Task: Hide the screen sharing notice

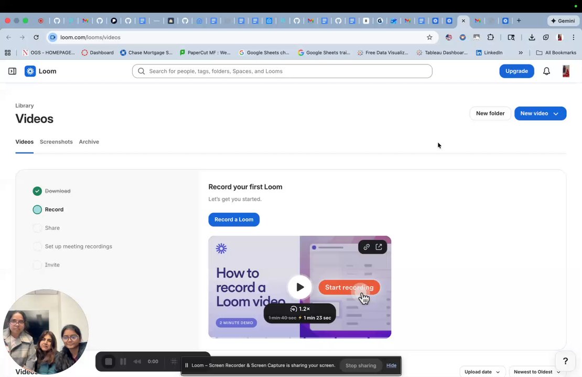Action: 391,365
